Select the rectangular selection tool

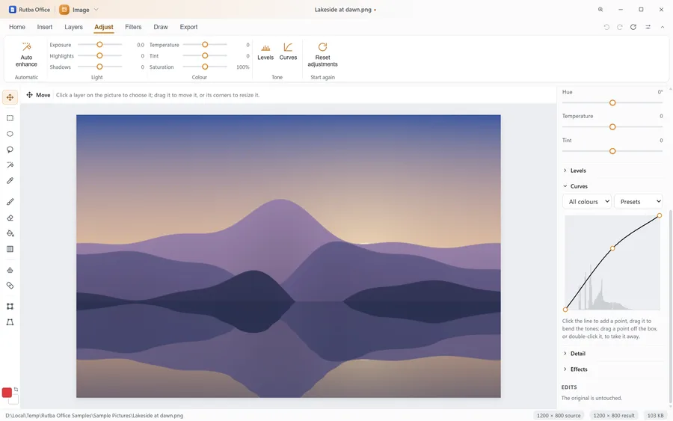click(x=10, y=118)
